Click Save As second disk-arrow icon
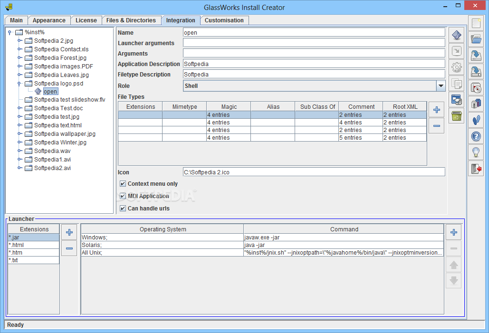Screen dimensions: 489x333 [x=476, y=72]
